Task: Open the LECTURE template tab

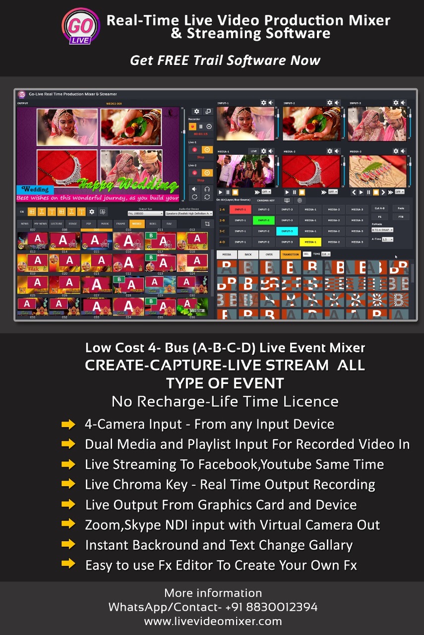Action: [57, 224]
